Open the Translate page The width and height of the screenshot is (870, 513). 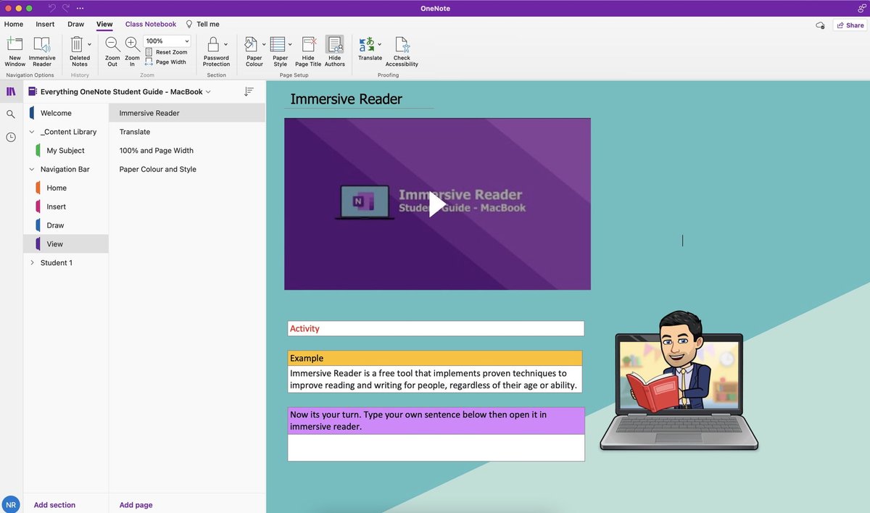[x=187, y=132]
